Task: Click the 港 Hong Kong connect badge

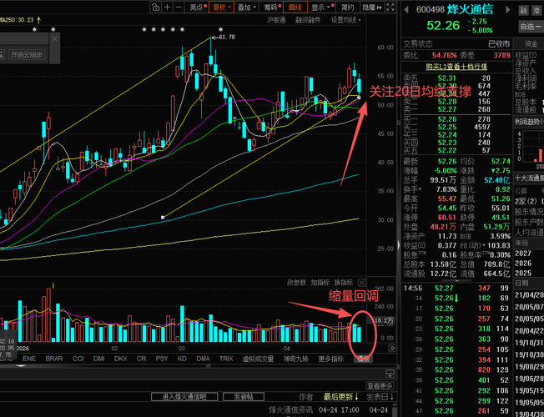Action: pyautogui.click(x=536, y=10)
